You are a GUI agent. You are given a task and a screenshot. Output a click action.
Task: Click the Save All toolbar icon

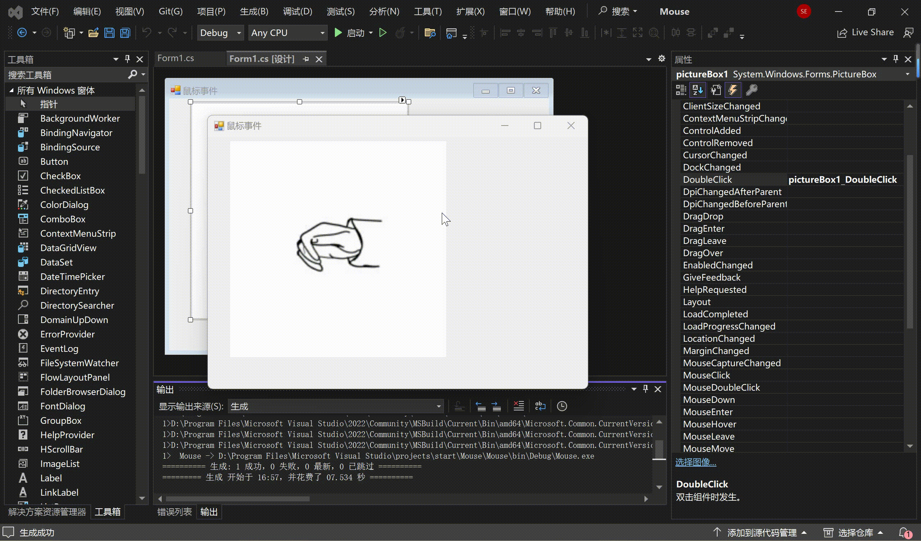coord(125,33)
